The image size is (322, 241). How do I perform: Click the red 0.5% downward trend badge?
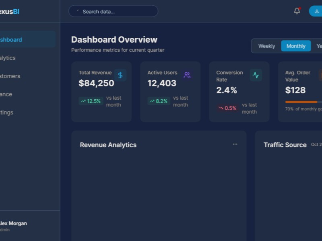point(227,108)
